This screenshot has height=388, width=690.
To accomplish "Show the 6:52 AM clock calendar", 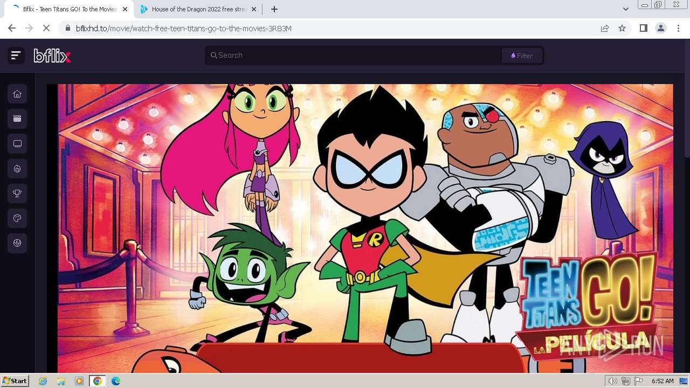I will (x=663, y=381).
